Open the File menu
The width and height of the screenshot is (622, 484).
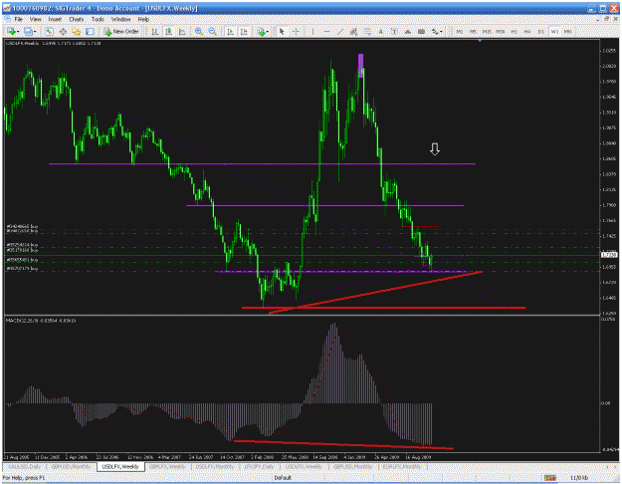click(18, 19)
